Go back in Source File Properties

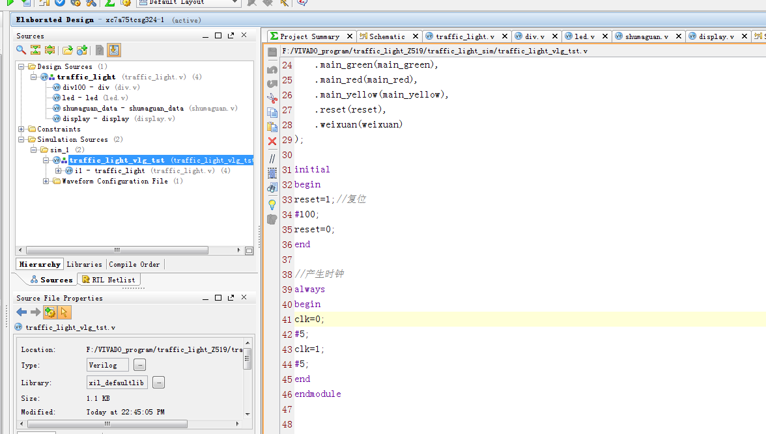click(x=21, y=312)
